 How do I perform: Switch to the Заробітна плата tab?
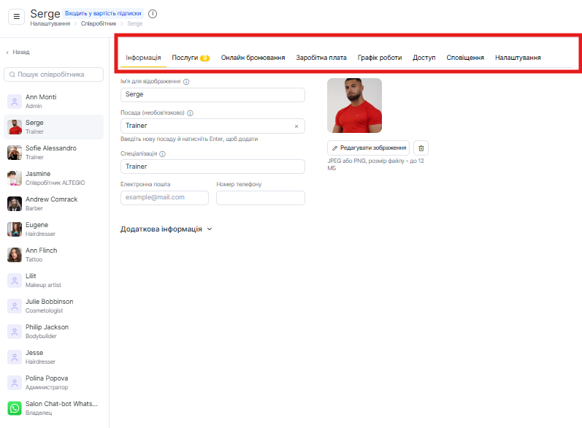click(321, 58)
